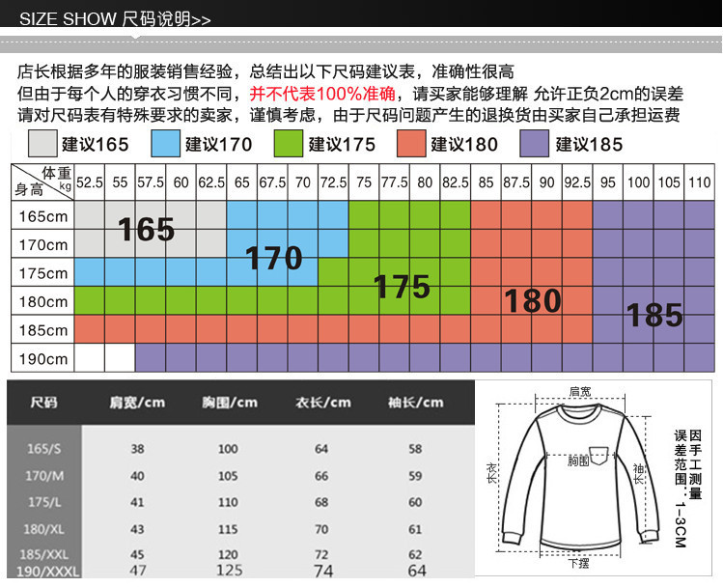Click the SIZE SHOW 尺码说明 header title
Viewport: 723px width, 587px height.
click(115, 19)
